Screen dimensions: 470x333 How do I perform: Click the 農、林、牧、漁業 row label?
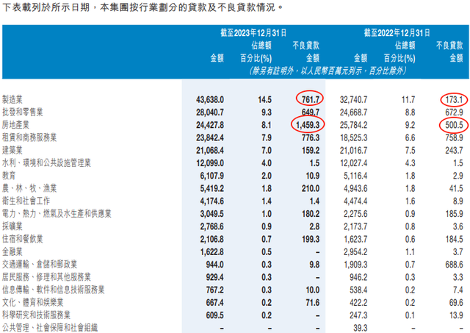pos(29,188)
